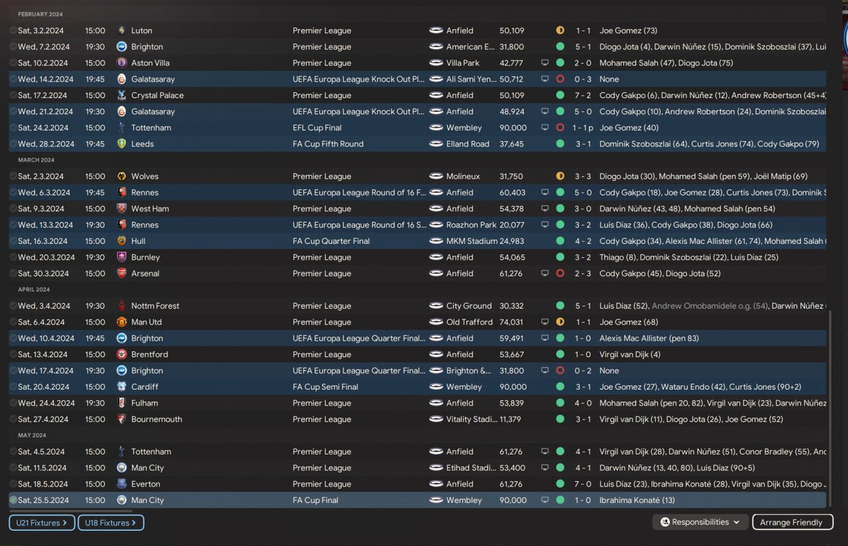The image size is (848, 546).
Task: Toggle the check mark on the Arsenal row
Action: (13, 273)
